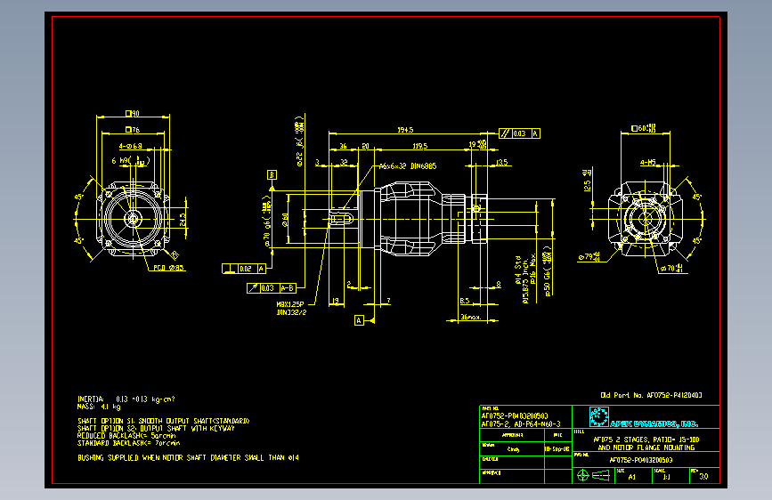This screenshot has width=772, height=500.
Task: Select the 20 dimension next to 119.5
Action: click(x=365, y=146)
